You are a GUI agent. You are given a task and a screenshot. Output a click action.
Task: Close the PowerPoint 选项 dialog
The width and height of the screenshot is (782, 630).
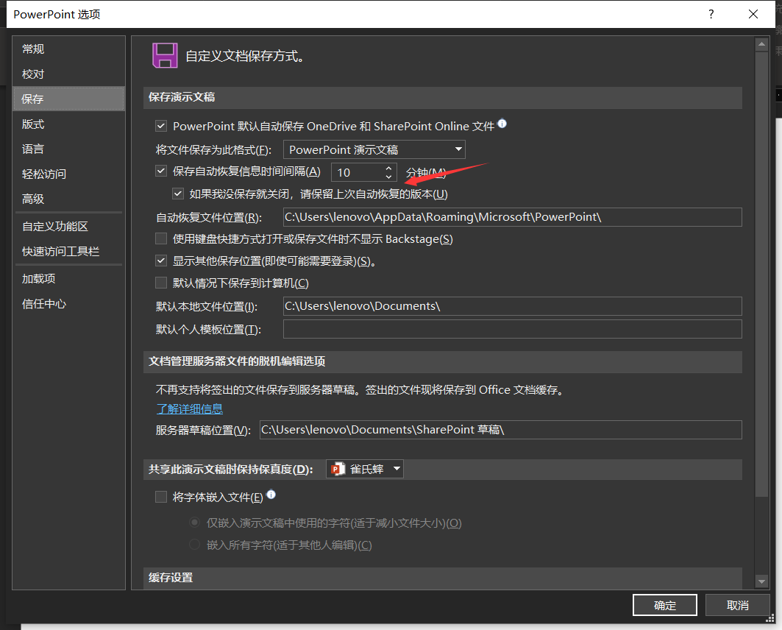(753, 14)
